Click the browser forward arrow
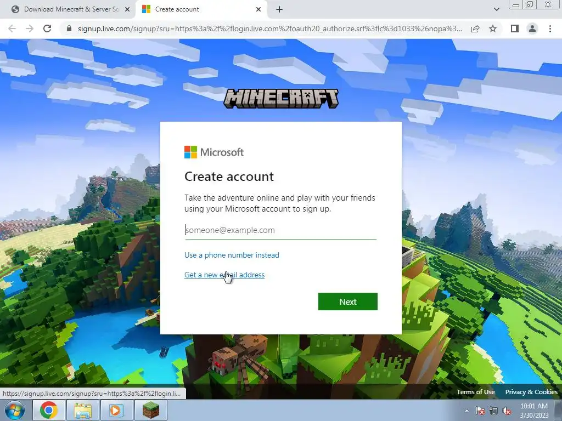The image size is (562, 421). coord(30,29)
